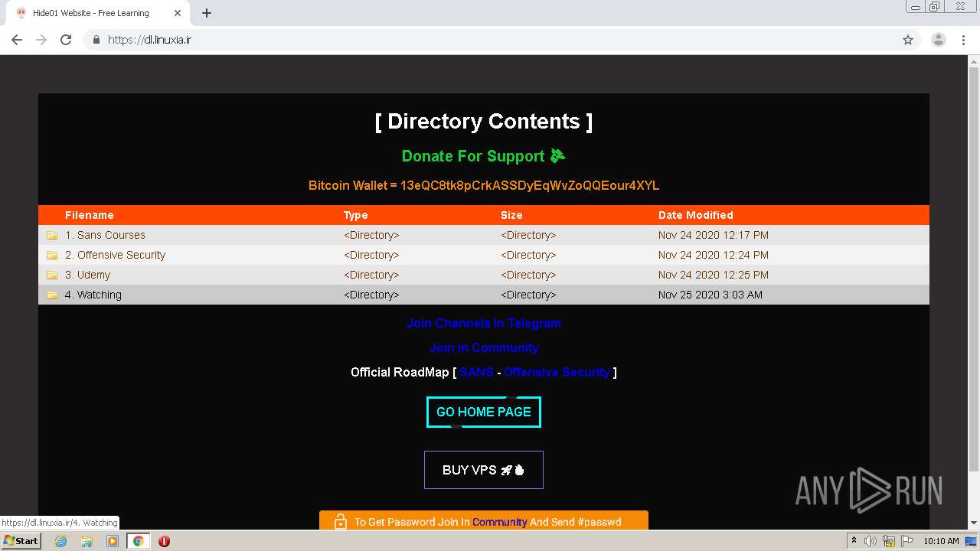Select the Hide01 Website - Free Learning tab
This screenshot has height=551, width=980.
click(98, 13)
